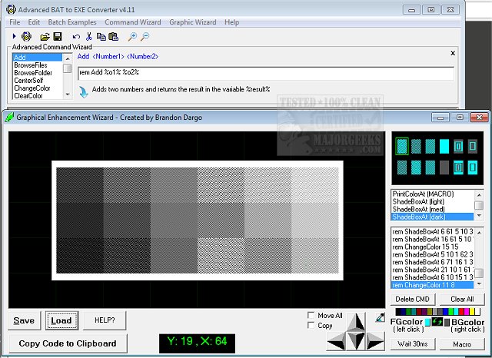Click the swap FG/BG colors icon
Image resolution: width=492 pixels, height=358 pixels.
click(x=437, y=322)
